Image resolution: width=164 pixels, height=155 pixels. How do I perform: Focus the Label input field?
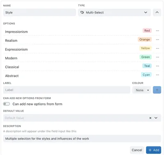(x=67, y=90)
